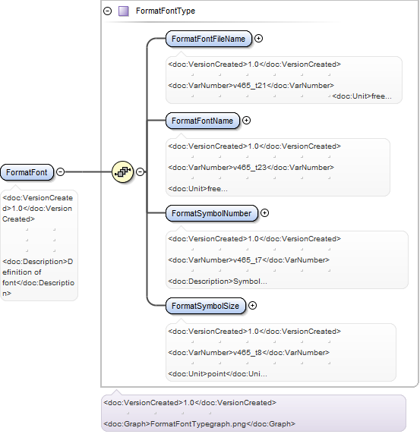Collapse the sequence compositor children
The width and height of the screenshot is (420, 434).
tap(141, 172)
